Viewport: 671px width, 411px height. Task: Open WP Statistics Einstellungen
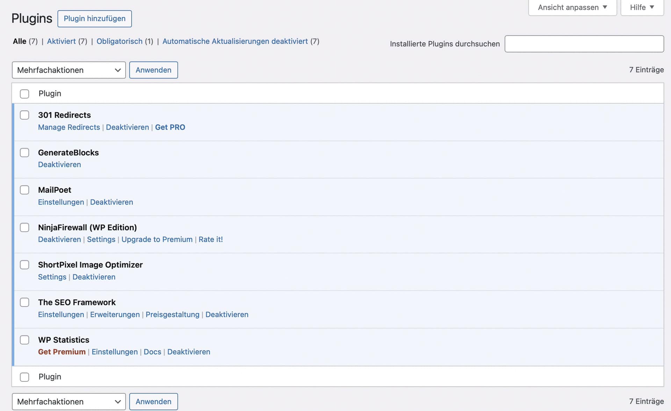(x=115, y=352)
